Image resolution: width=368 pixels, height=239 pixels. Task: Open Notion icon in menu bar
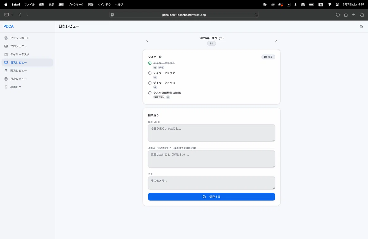point(289,5)
